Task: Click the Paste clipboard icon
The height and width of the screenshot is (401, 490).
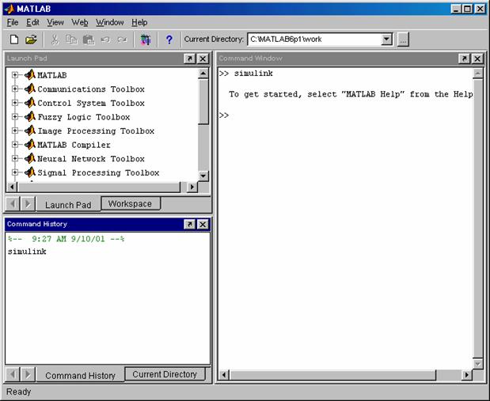Action: [89, 40]
